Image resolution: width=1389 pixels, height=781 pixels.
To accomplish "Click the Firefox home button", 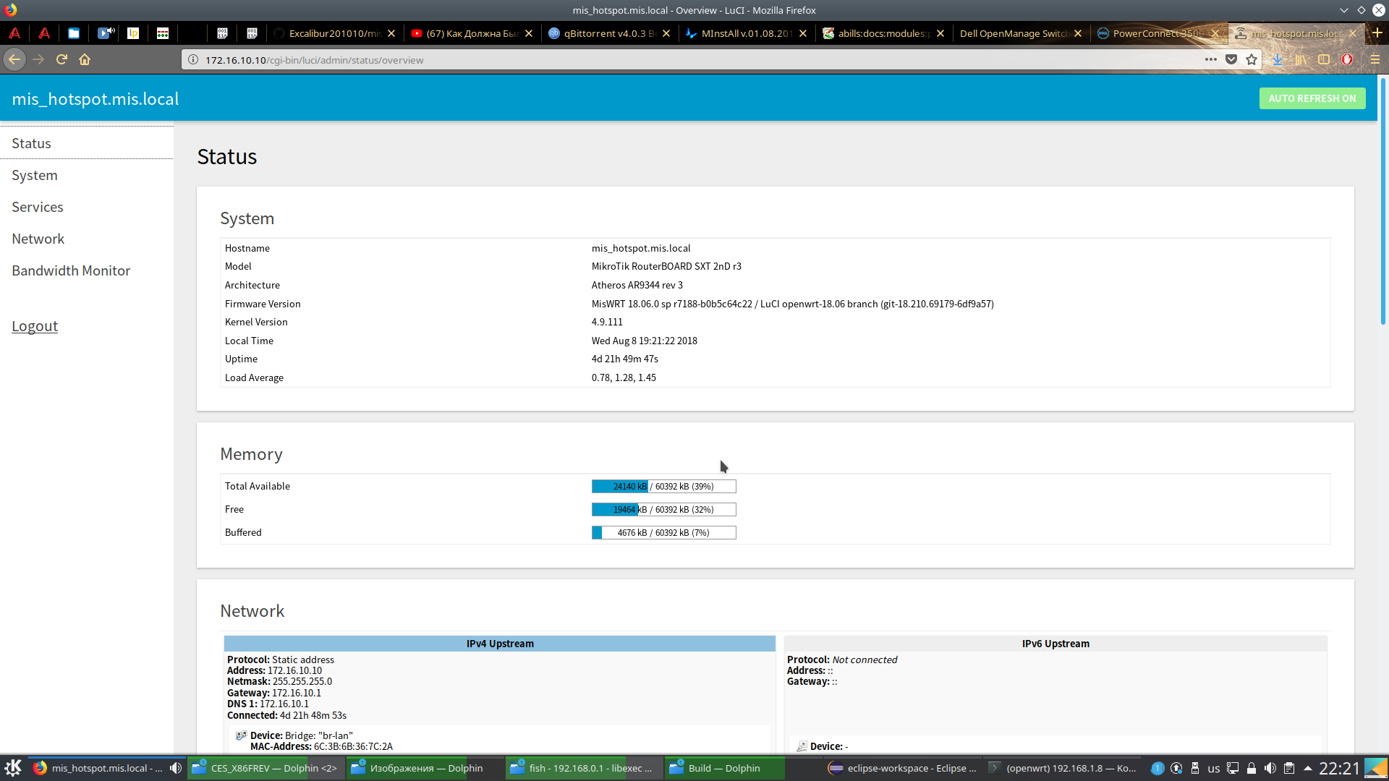I will pyautogui.click(x=85, y=60).
